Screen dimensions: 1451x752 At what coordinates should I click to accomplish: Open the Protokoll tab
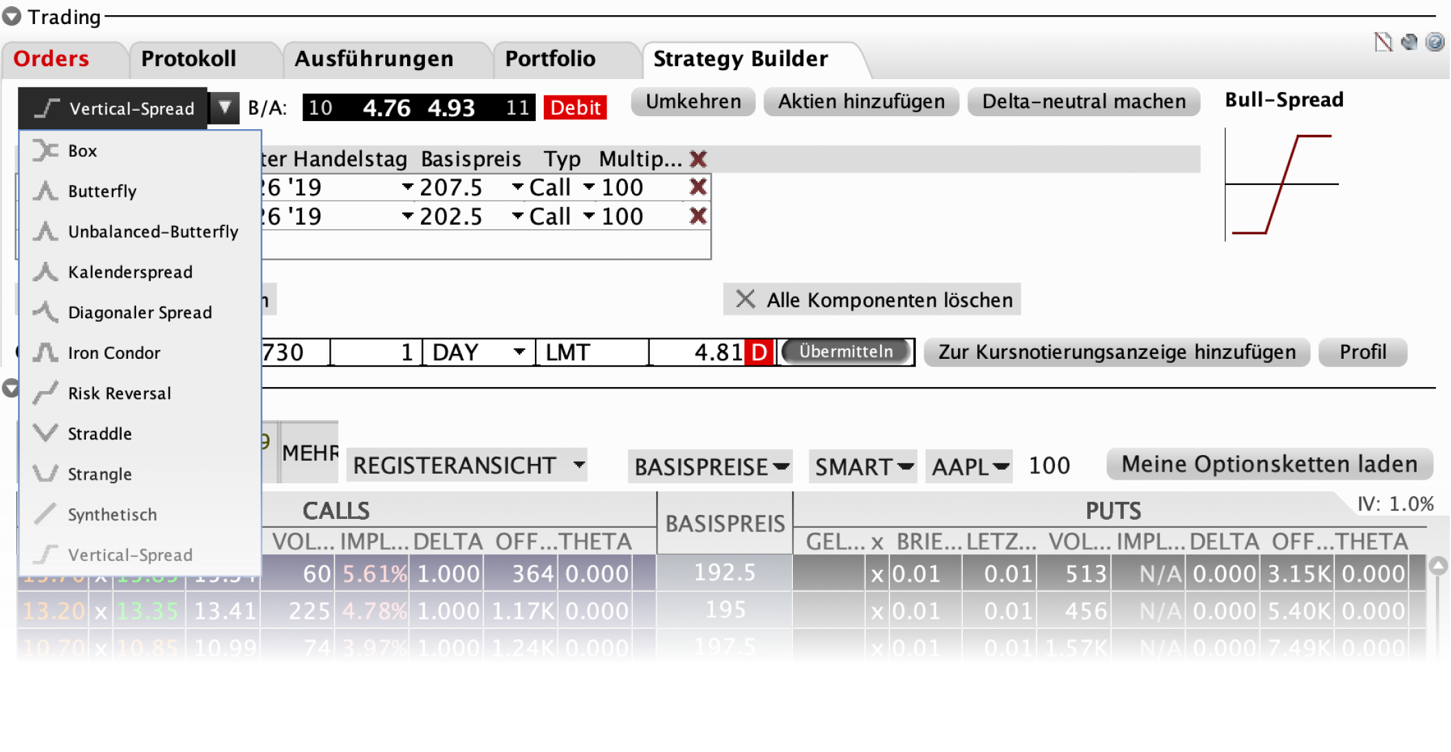[188, 59]
